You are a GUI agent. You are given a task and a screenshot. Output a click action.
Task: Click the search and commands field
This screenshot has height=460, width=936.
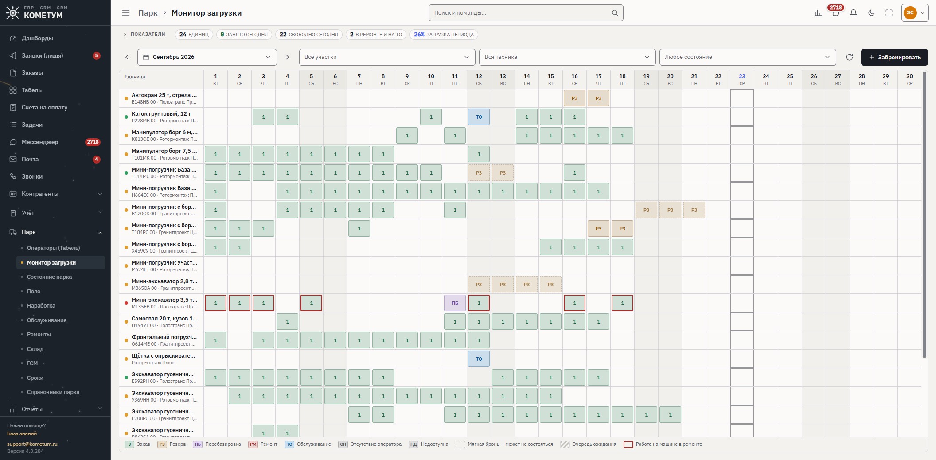[x=526, y=13]
